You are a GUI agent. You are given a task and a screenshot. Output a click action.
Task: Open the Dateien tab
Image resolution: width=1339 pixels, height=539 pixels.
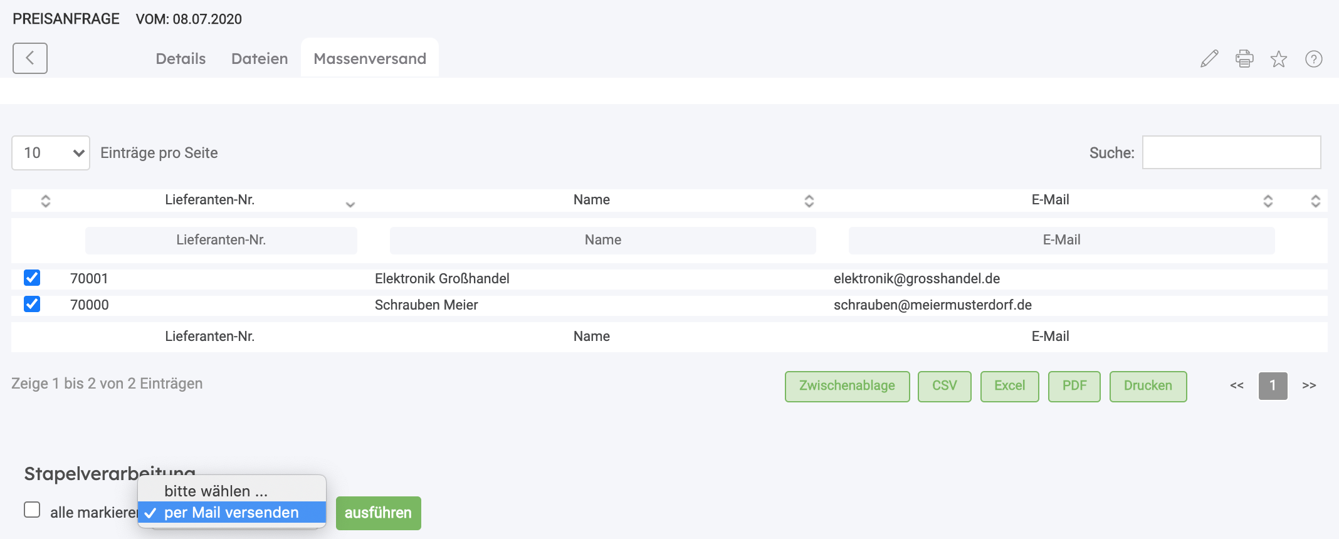pyautogui.click(x=260, y=59)
